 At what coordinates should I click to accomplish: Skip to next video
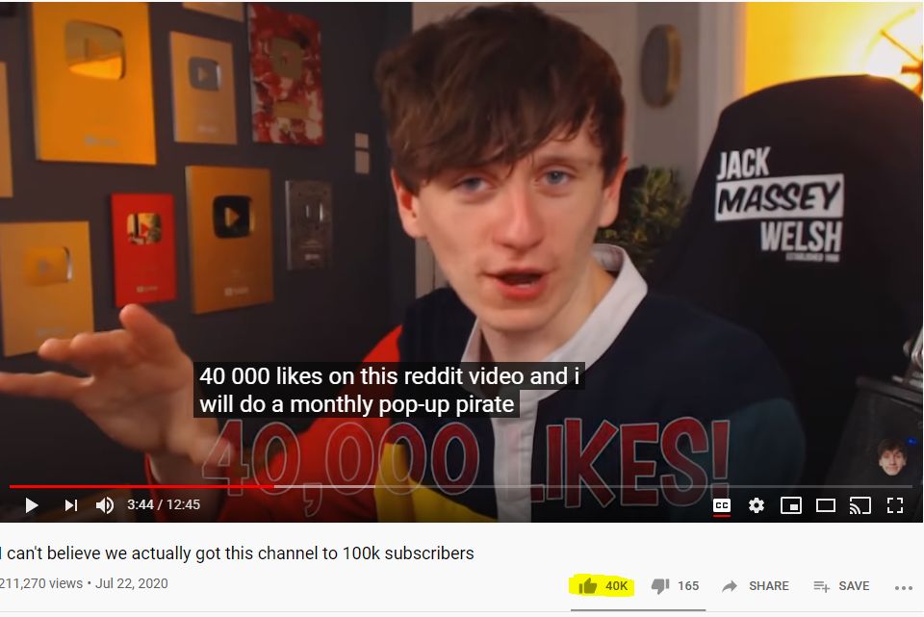pos(70,505)
